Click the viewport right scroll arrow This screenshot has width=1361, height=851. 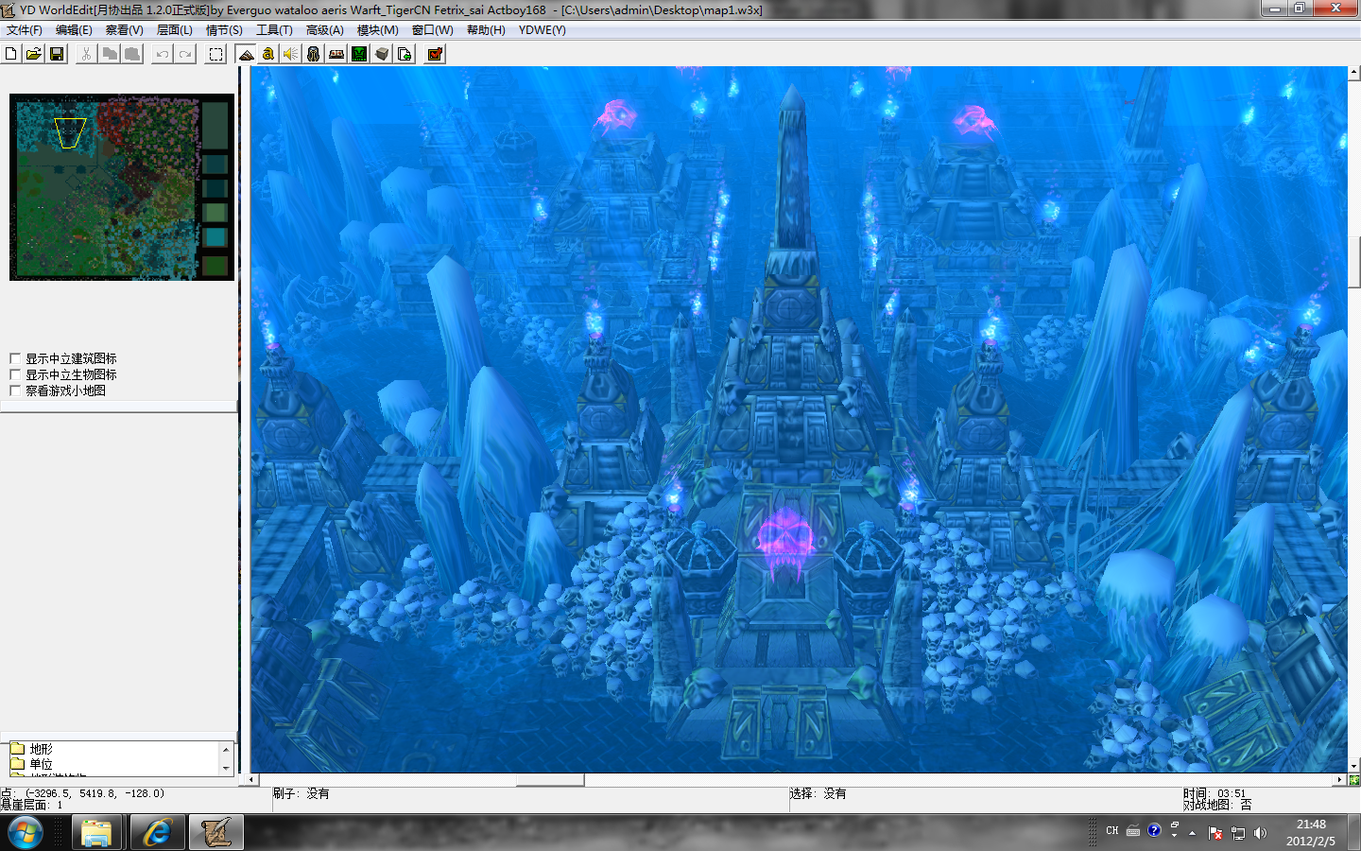coord(1340,780)
